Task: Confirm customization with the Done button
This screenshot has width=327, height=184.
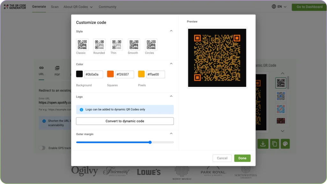Action: tap(242, 158)
